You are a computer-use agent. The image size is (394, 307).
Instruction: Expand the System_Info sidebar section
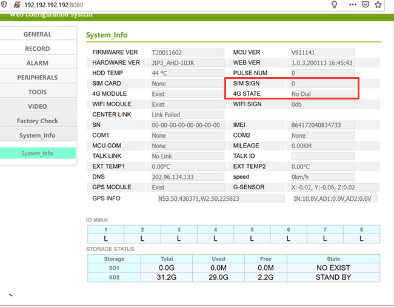click(x=38, y=135)
